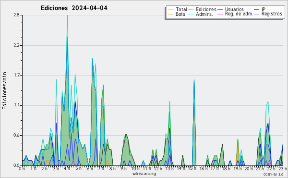Click the CC BY-SA 3.0 license text

(x=273, y=175)
